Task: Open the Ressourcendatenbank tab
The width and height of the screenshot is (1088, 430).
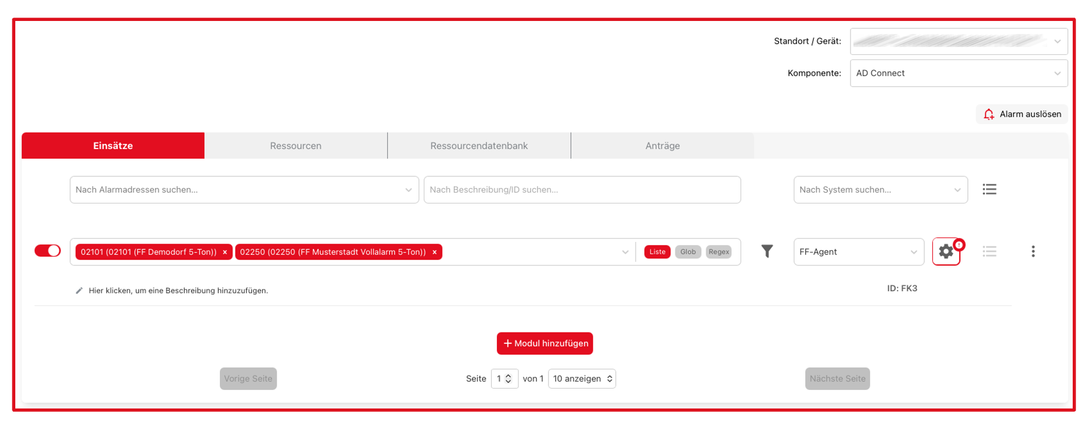Action: tap(479, 146)
